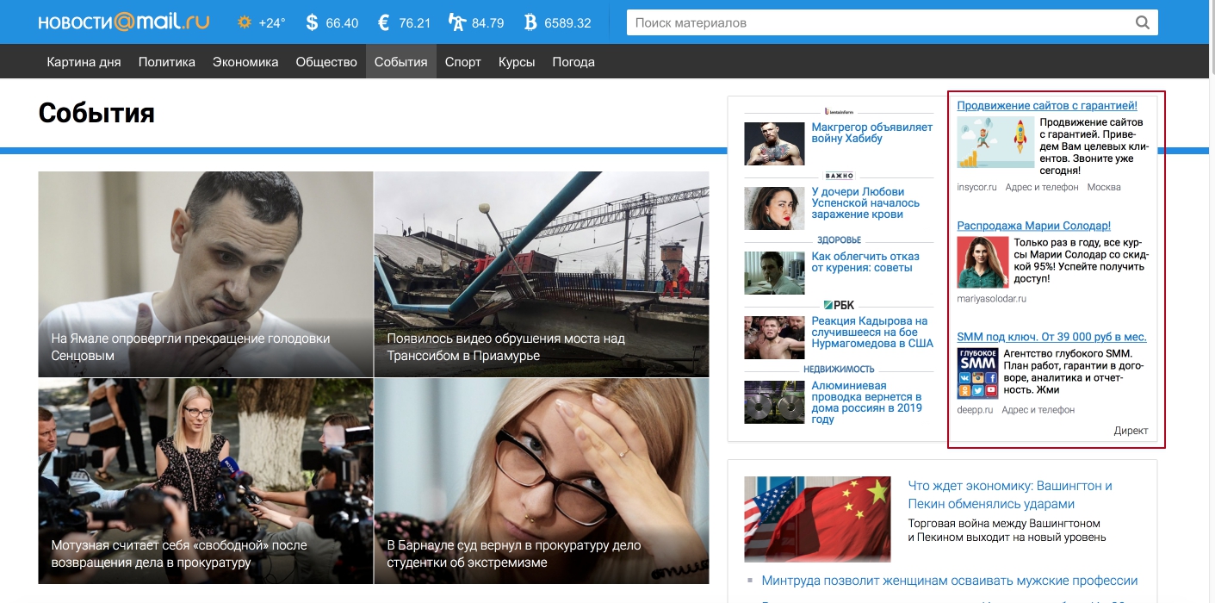The height and width of the screenshot is (603, 1215).
Task: Click the US-China flags article image
Action: click(x=818, y=519)
